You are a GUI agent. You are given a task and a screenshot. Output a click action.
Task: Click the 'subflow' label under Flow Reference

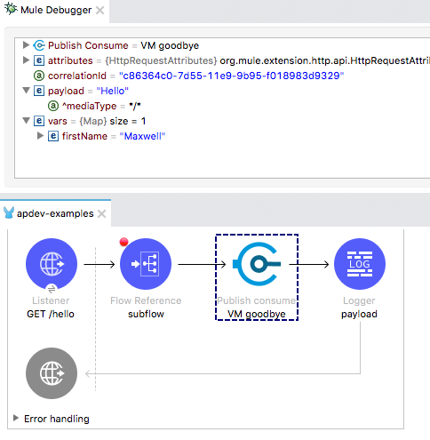coord(146,314)
